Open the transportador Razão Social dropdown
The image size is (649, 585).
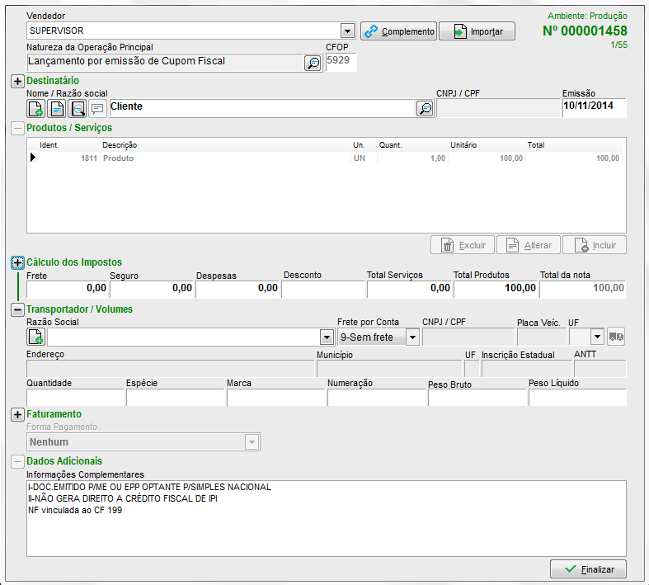327,337
